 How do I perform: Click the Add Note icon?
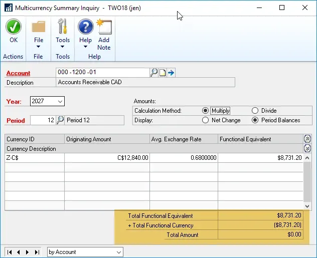pos(104,27)
